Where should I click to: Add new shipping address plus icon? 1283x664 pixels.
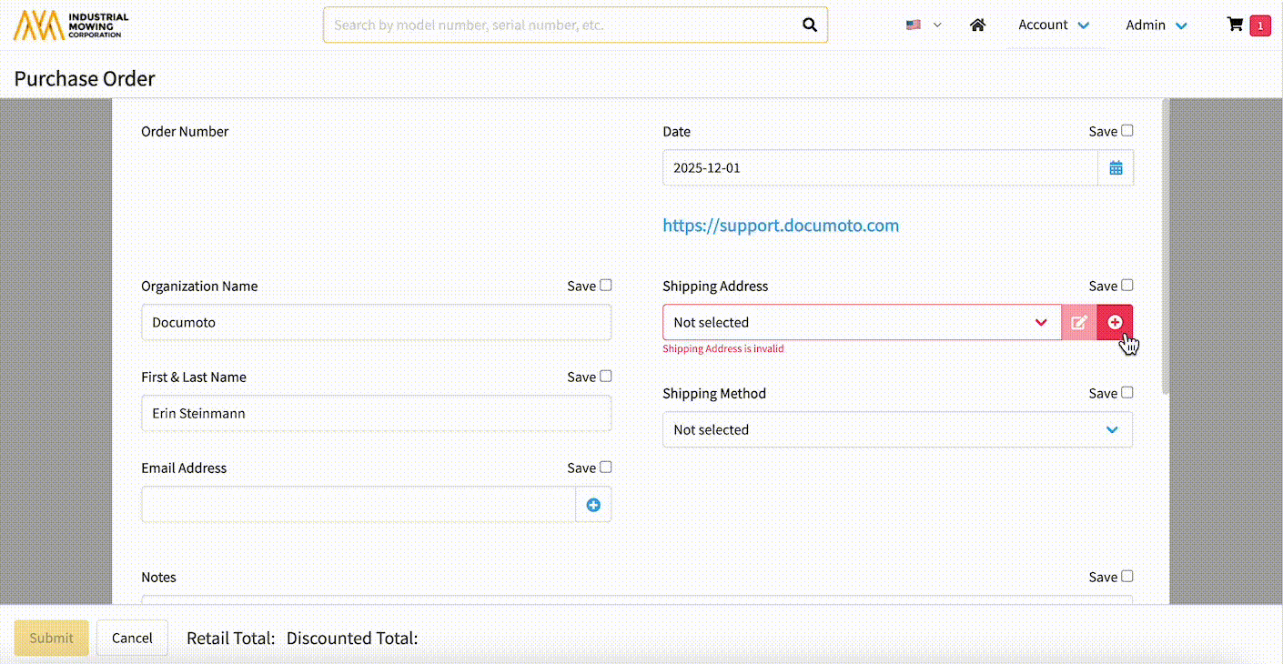(1115, 323)
